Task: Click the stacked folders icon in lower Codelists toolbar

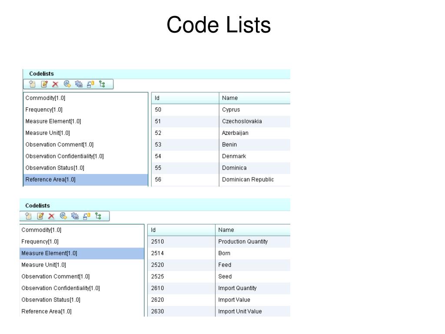Action: point(75,216)
